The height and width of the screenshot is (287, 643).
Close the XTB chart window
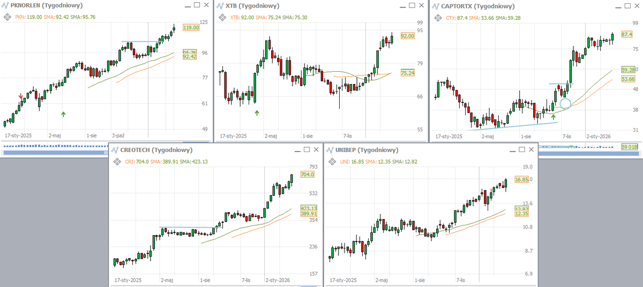[x=422, y=5]
